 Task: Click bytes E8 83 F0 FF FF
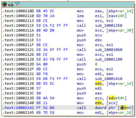52,59
